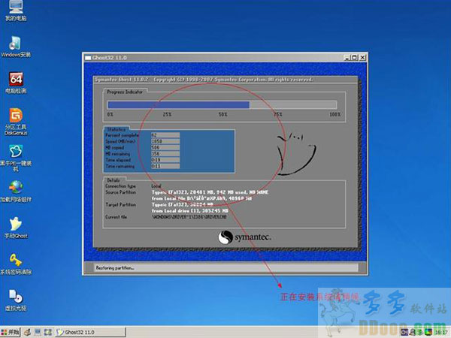Click the CH input language tray icon

coord(404,332)
